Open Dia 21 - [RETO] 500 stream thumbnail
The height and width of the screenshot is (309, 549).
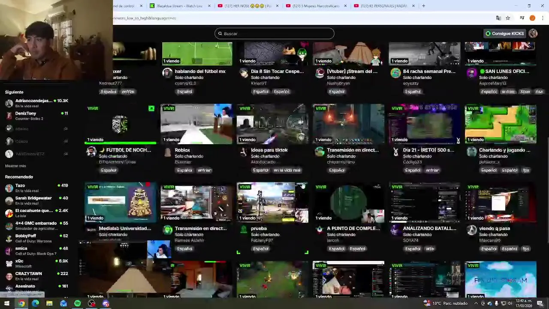425,124
